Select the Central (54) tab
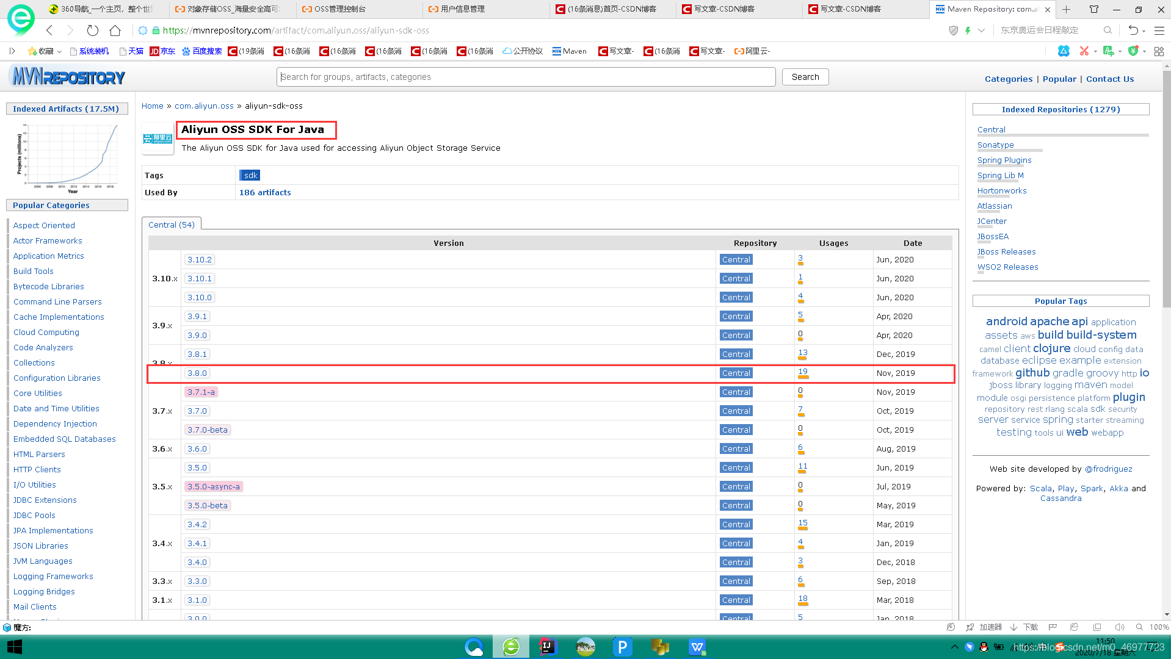The image size is (1171, 659). tap(172, 225)
